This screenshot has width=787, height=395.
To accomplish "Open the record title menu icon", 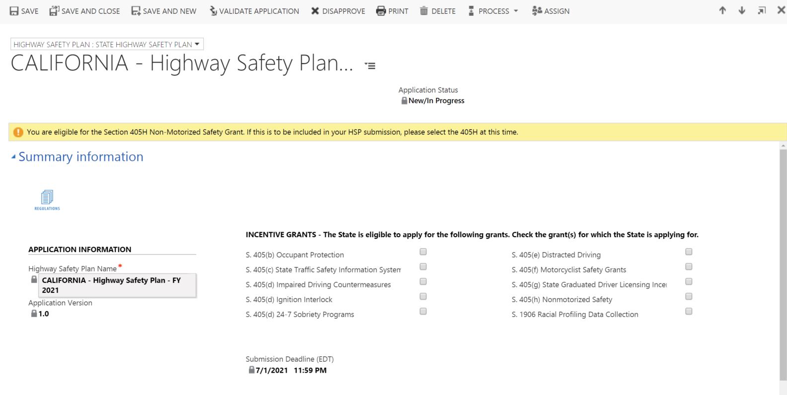I will pyautogui.click(x=370, y=66).
